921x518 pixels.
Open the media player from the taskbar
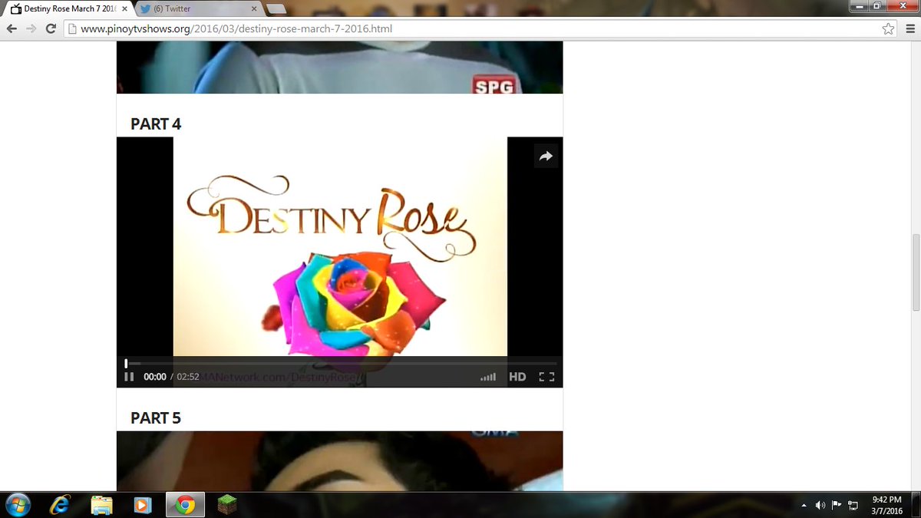[143, 505]
